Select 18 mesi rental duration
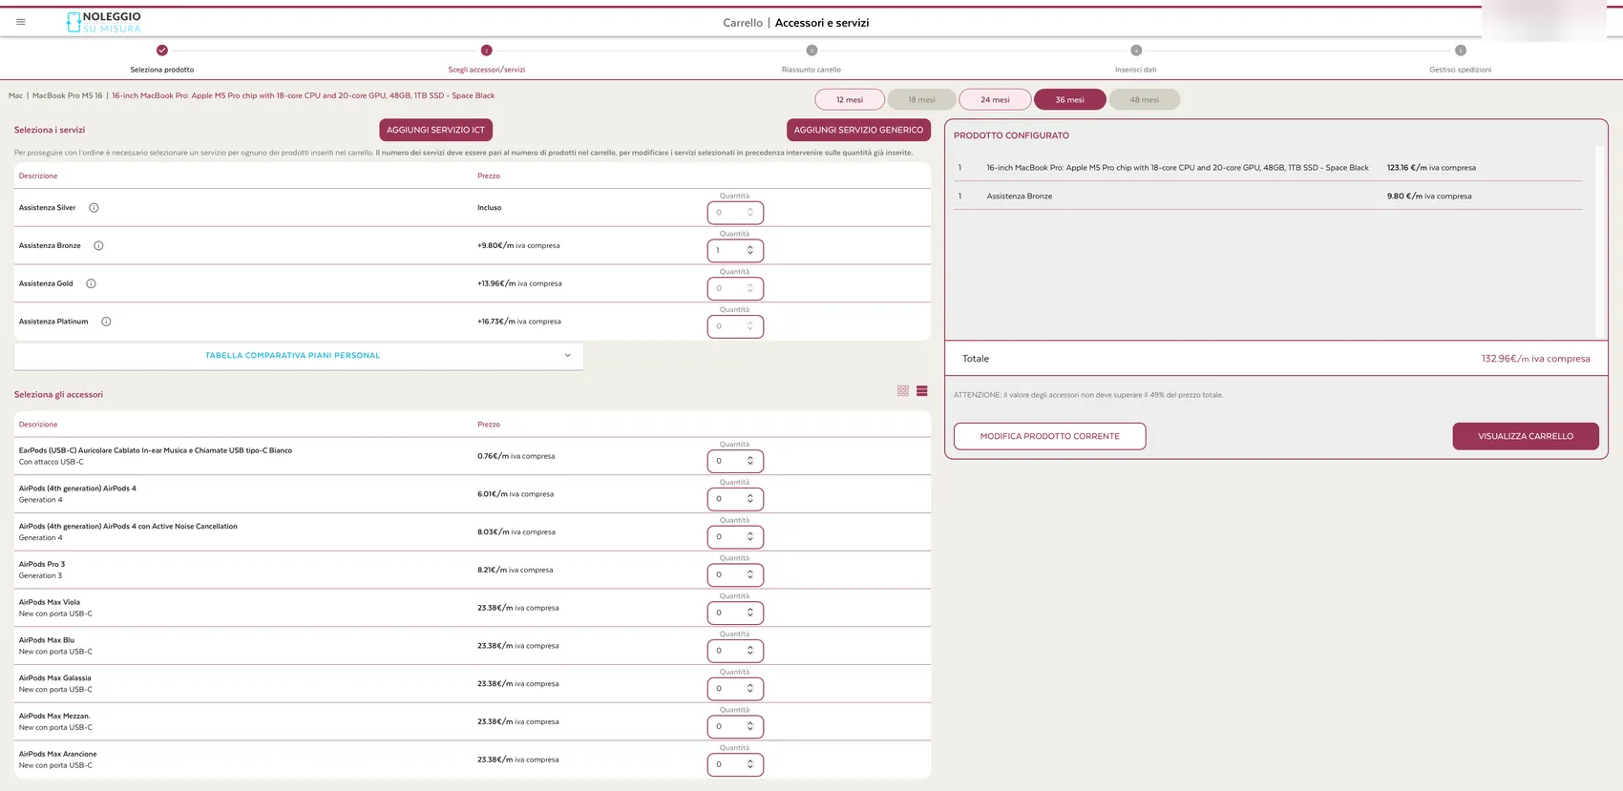 (x=921, y=99)
